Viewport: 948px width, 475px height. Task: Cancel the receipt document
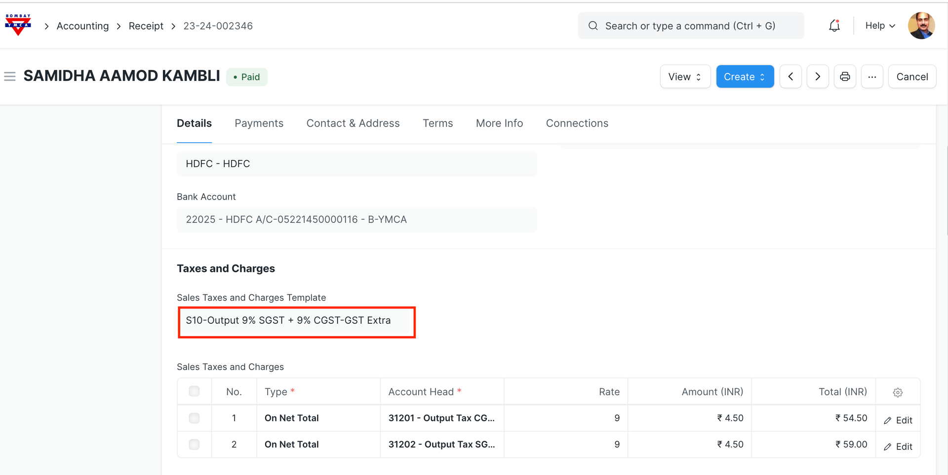click(911, 76)
